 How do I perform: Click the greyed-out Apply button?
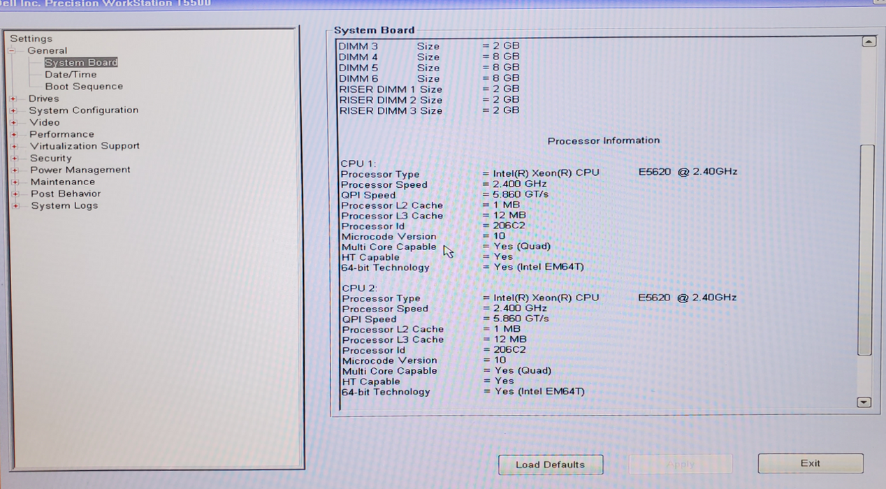point(681,464)
